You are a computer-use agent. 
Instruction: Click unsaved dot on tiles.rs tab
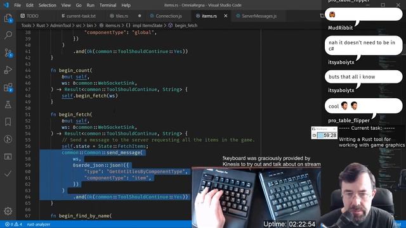point(140,16)
